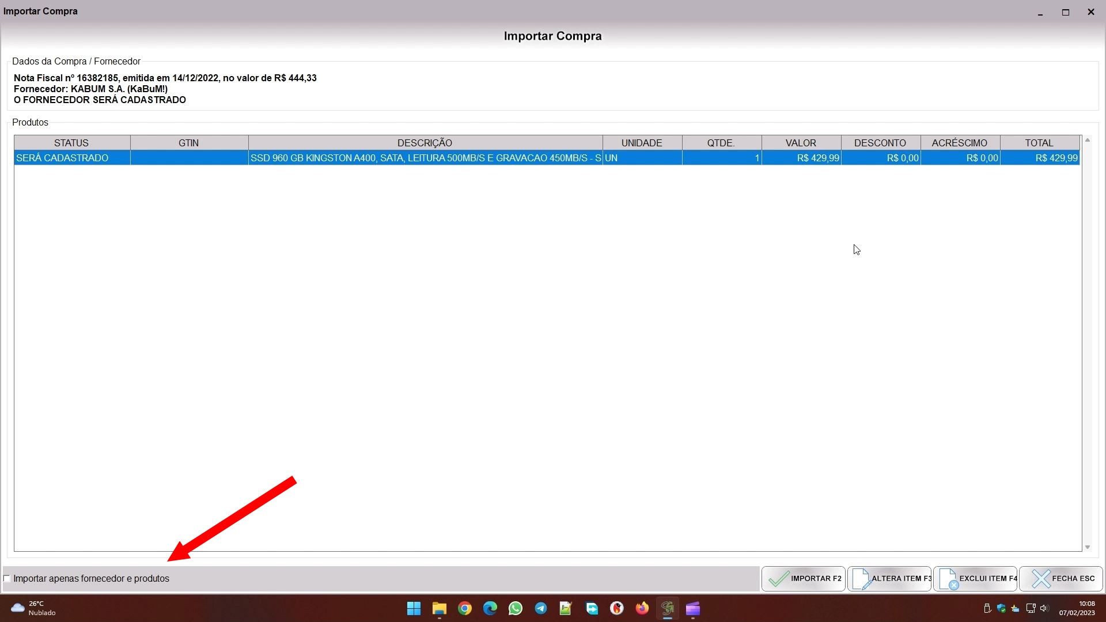Open the green notepad app on taskbar

point(566,609)
